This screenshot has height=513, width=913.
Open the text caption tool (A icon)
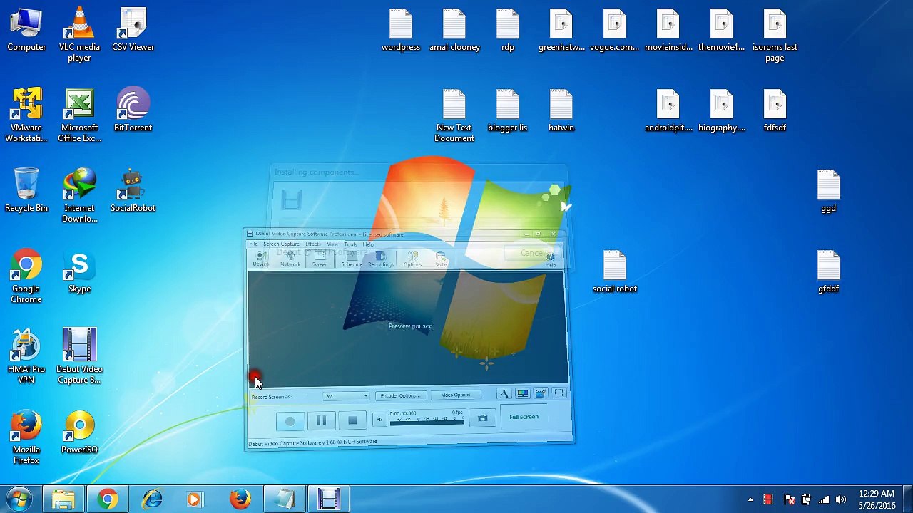[x=504, y=393]
